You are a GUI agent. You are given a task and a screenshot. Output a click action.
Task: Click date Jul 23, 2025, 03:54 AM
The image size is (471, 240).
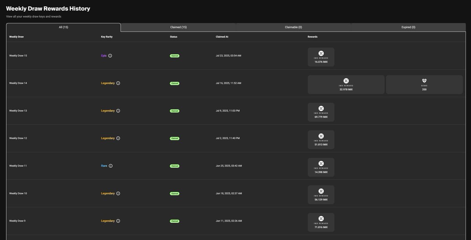[228, 56]
